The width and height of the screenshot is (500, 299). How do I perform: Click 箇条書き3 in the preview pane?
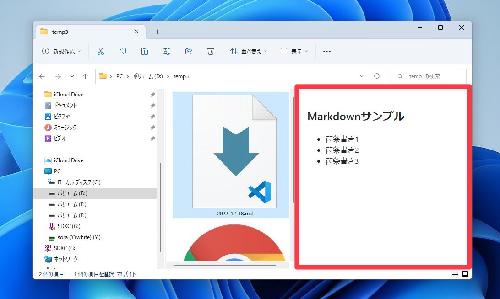pyautogui.click(x=342, y=161)
